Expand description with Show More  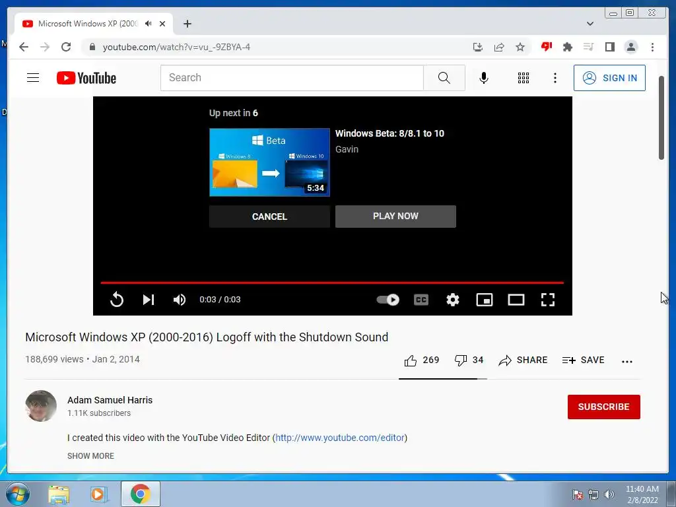pyautogui.click(x=90, y=456)
